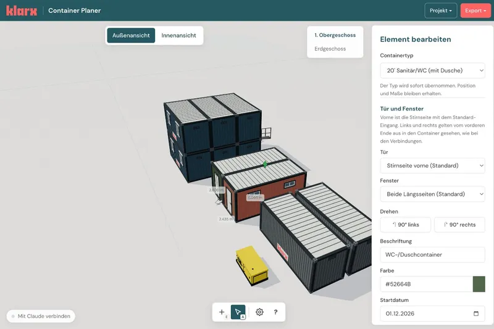Open the Containertyp dropdown
This screenshot has width=494, height=329.
433,70
